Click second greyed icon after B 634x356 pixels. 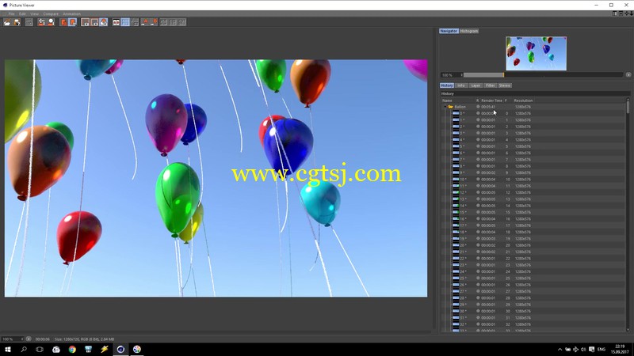coord(173,22)
